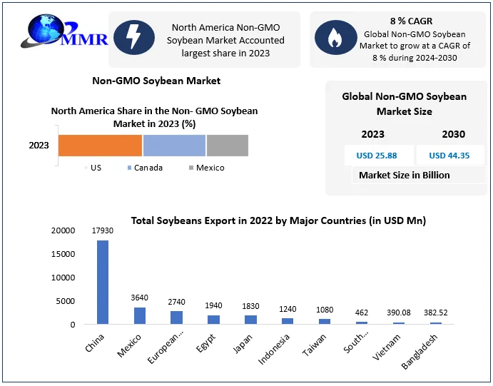Image resolution: width=493 pixels, height=386 pixels.
Task: Click the Market Size in Billion box
Action: pos(404,176)
